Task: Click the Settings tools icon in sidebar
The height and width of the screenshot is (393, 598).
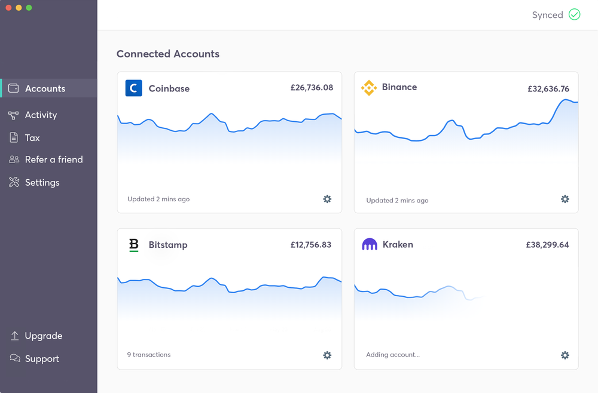Action: tap(14, 182)
